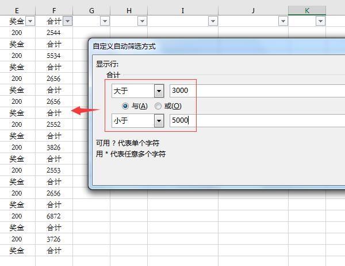Open active filter dropdown in 合计 header
345x266 pixels.
point(67,21)
